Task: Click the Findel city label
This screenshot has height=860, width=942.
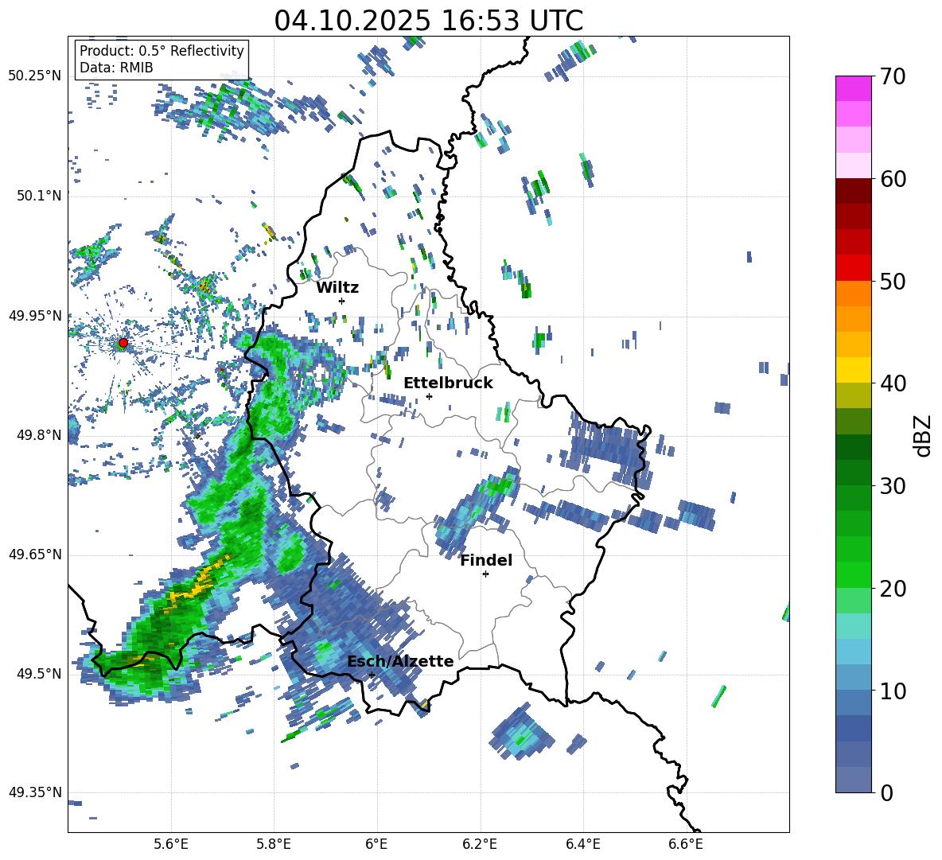Action: click(486, 560)
